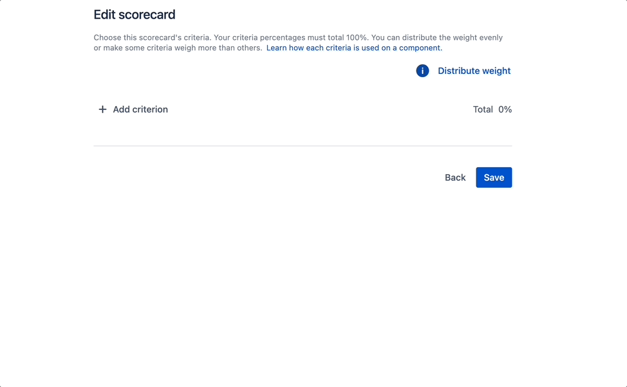Open the Learn how each criteria link
The image size is (627, 387).
pos(354,48)
